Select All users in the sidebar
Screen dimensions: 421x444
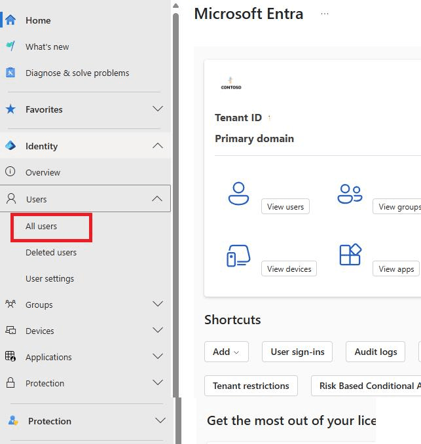(x=41, y=226)
